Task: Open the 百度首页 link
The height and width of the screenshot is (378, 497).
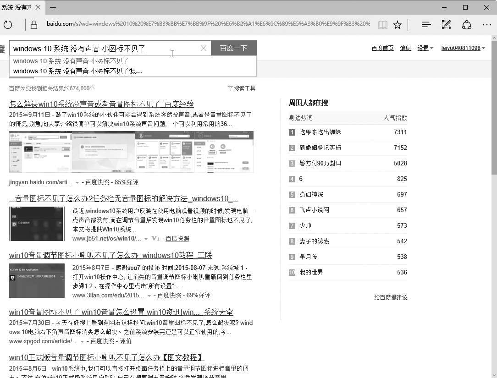Action: [x=382, y=48]
